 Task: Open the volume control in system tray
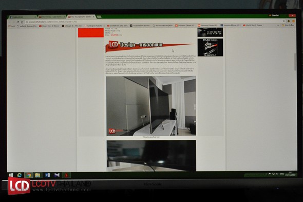[277, 174]
